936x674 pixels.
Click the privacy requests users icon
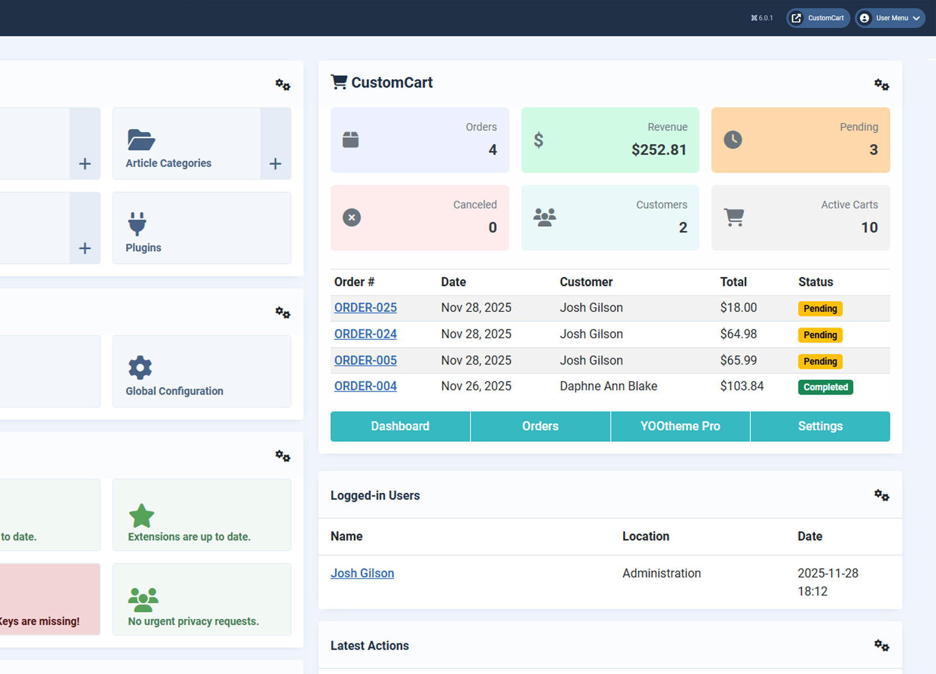tap(143, 600)
